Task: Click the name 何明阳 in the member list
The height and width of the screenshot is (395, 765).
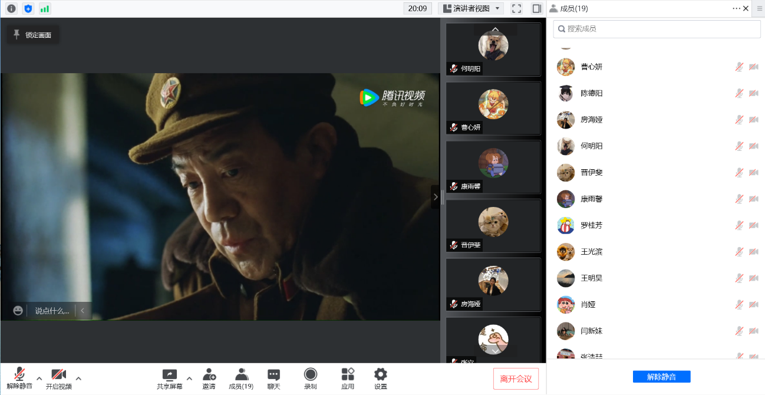Action: [x=592, y=146]
